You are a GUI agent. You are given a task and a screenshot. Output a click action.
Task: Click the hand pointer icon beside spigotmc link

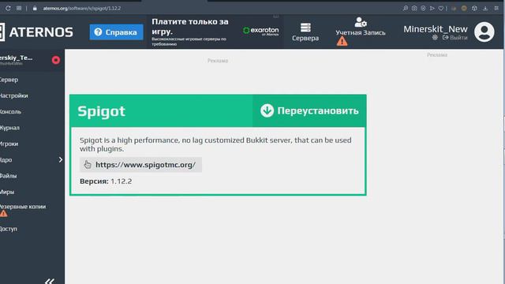88,165
